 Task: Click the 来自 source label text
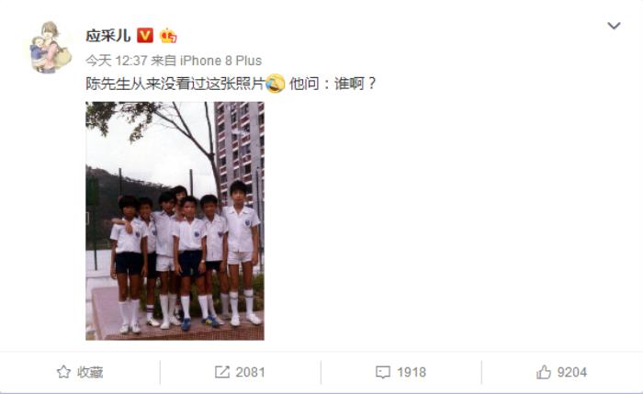click(x=164, y=61)
